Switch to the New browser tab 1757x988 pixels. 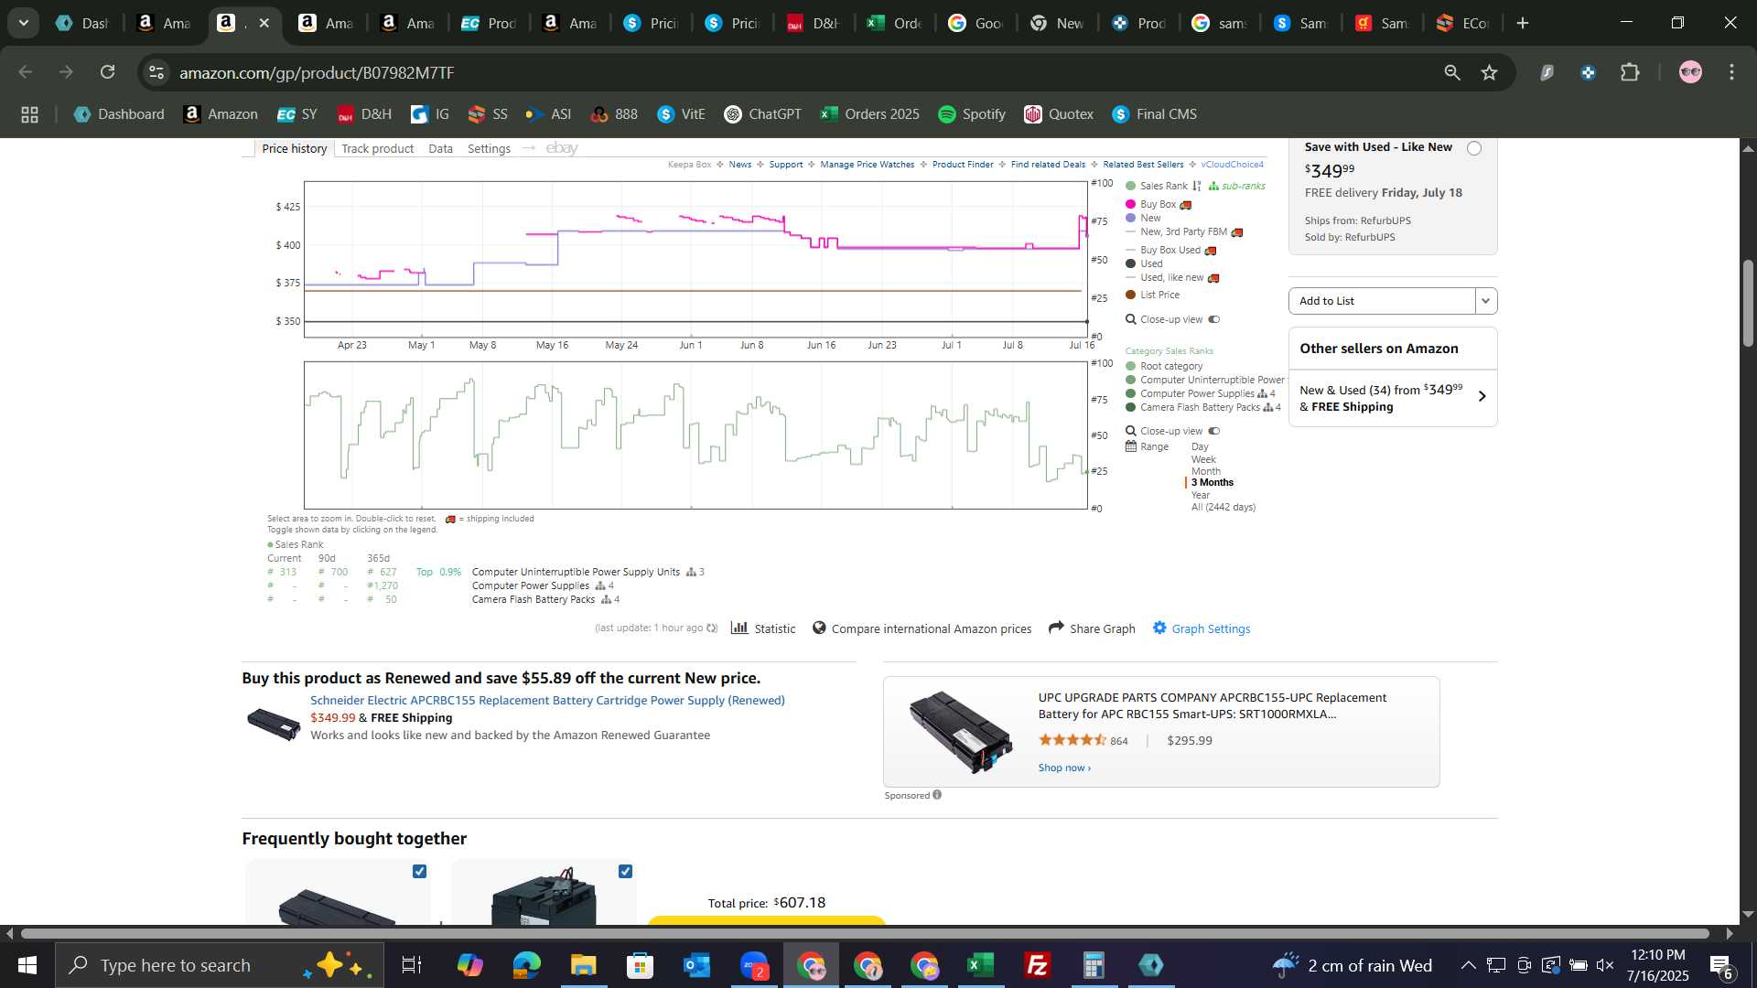(1057, 23)
